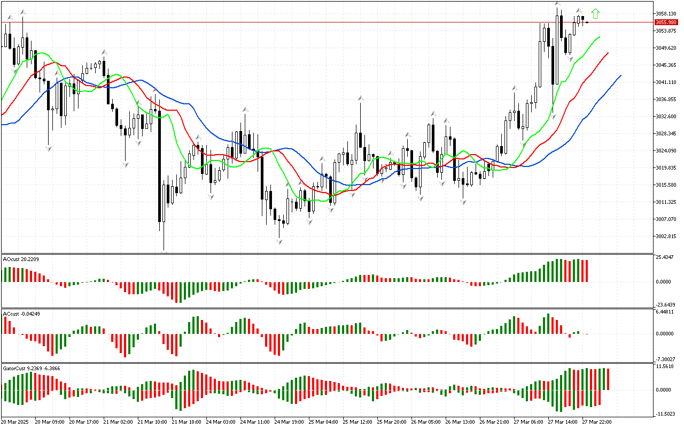Click price level 3058.130 on the axis

(x=666, y=14)
